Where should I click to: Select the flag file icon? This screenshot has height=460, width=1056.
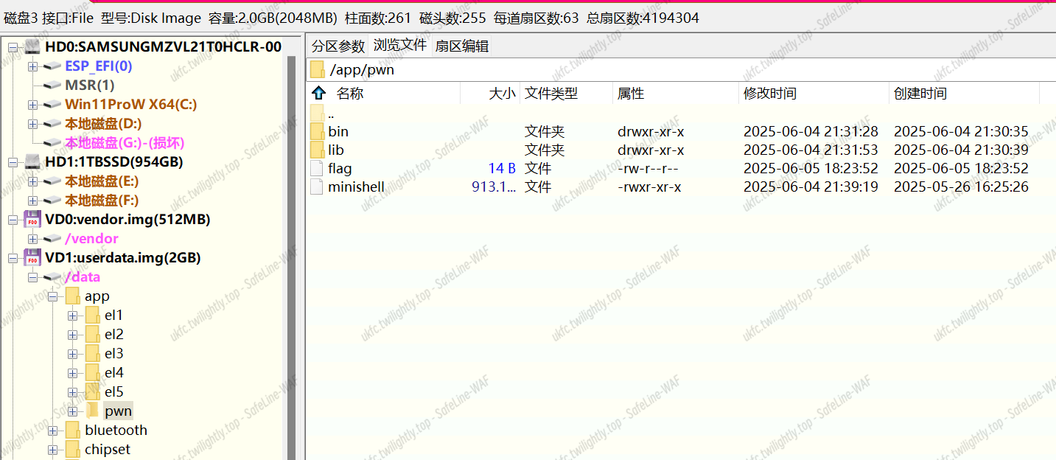[317, 169]
